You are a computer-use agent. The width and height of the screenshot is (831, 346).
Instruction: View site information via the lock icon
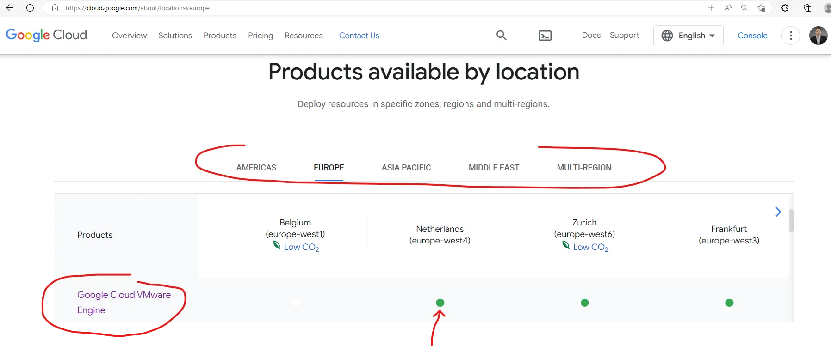[x=55, y=8]
